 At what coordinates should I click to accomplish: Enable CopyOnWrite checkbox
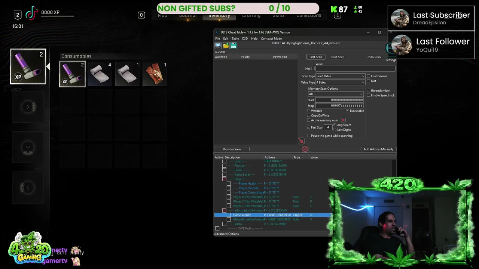309,115
